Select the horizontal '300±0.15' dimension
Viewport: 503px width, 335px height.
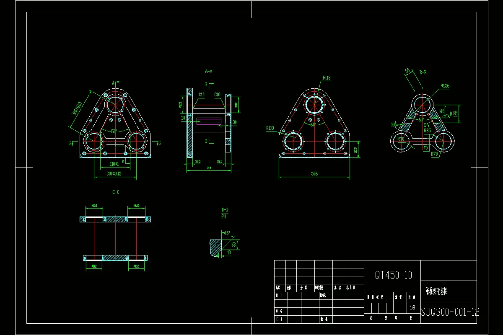click(x=114, y=173)
